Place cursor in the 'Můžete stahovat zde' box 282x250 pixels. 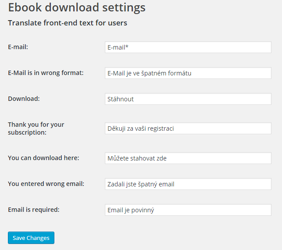pyautogui.click(x=188, y=158)
